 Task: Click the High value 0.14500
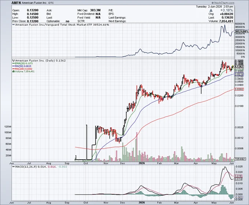33,14
